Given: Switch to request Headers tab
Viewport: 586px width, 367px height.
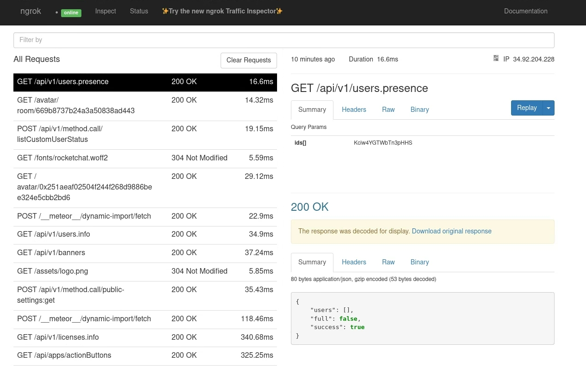Looking at the screenshot, I should 354,110.
